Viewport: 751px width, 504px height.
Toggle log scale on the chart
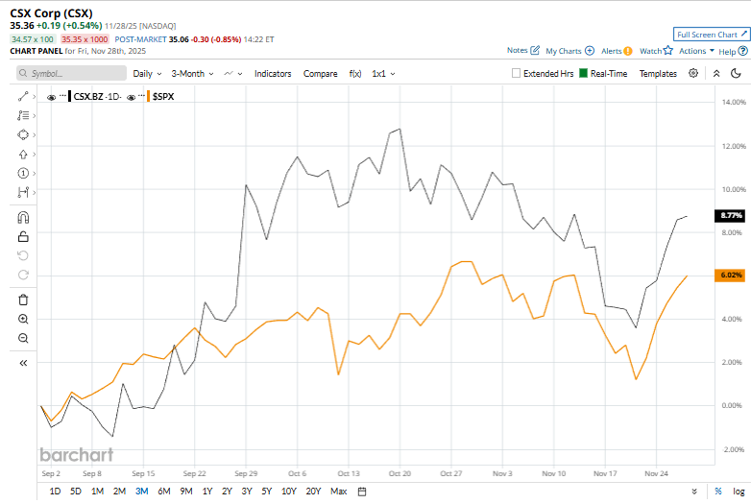tap(739, 492)
